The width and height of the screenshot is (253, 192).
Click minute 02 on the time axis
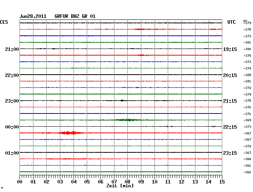pyautogui.click(x=46, y=182)
